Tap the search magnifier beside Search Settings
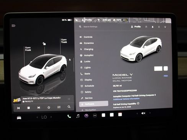 tap(80, 27)
